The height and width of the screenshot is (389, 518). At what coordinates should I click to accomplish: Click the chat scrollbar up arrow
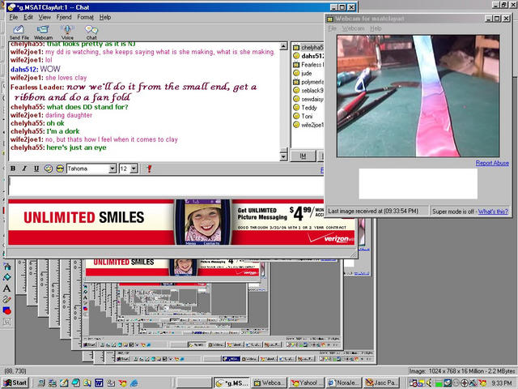click(283, 46)
